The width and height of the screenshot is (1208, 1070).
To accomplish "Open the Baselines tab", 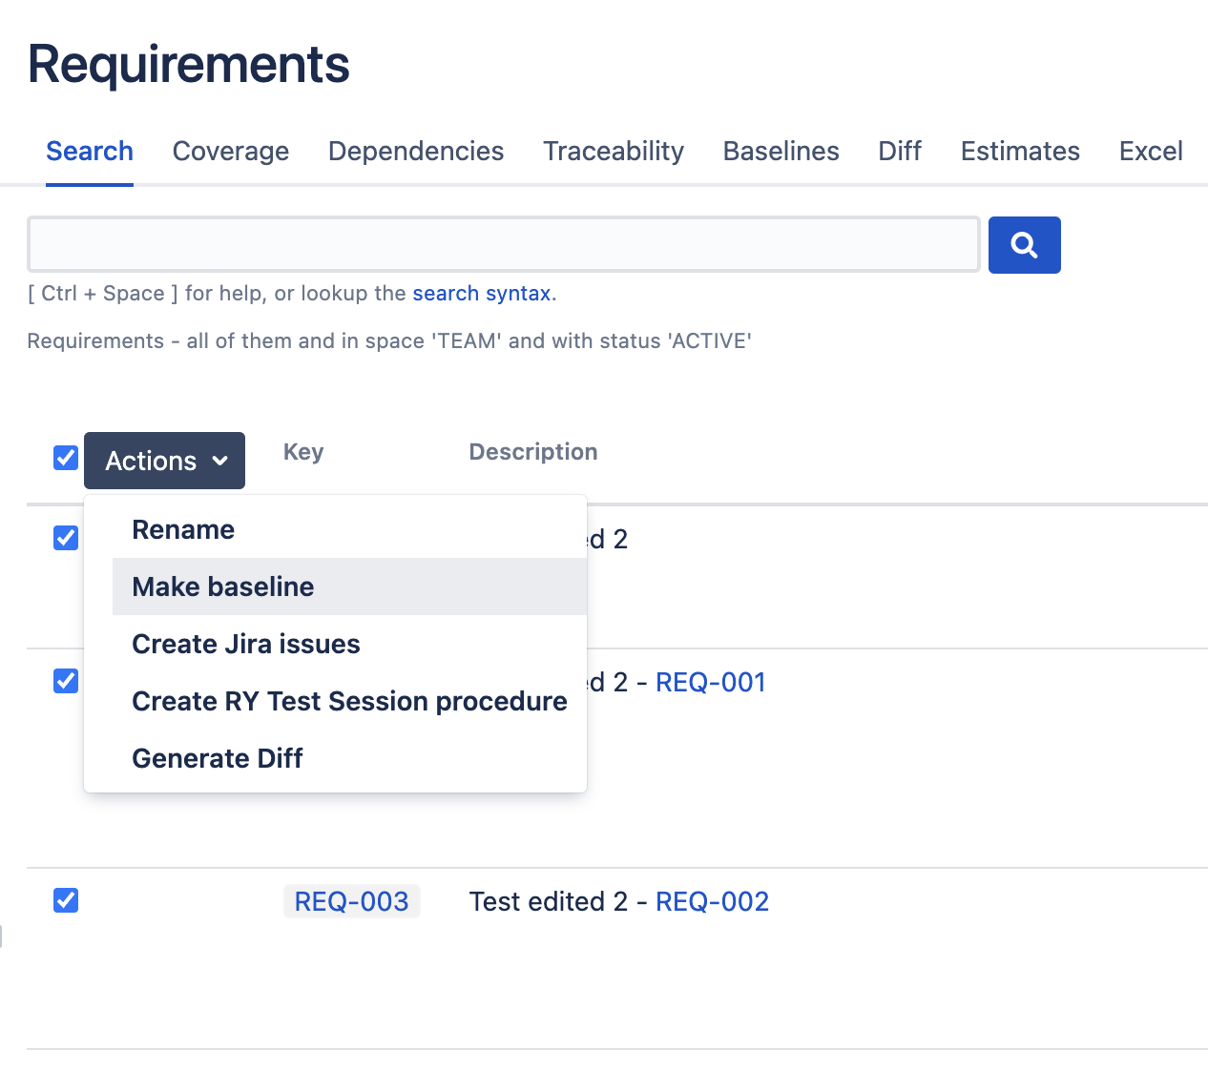I will (x=781, y=152).
